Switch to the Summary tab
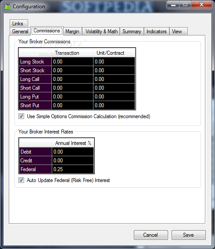The height and width of the screenshot is (249, 215). [x=132, y=31]
